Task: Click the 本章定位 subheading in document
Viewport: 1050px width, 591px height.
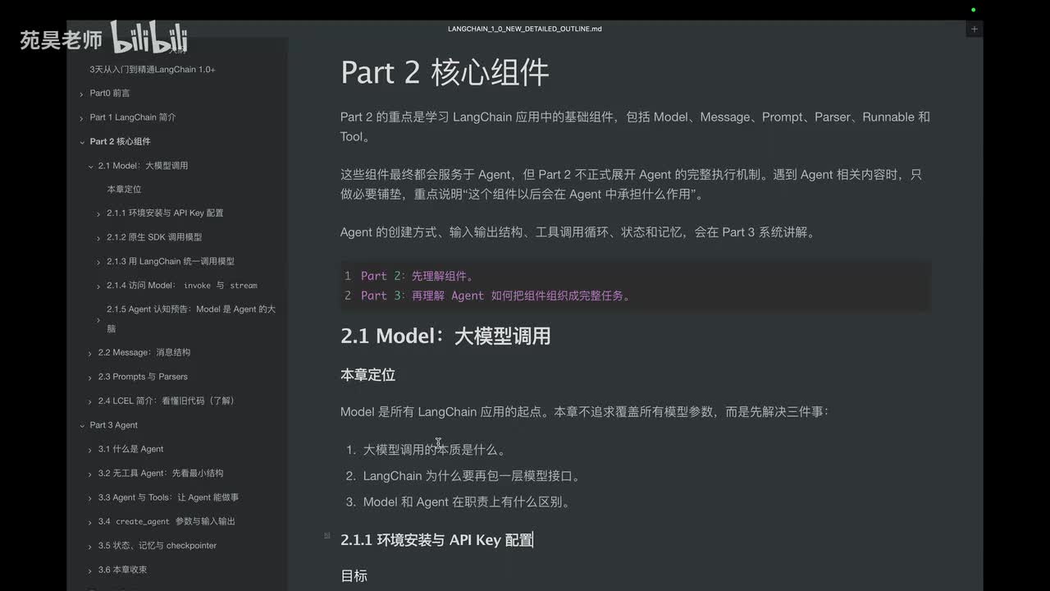Action: (367, 375)
